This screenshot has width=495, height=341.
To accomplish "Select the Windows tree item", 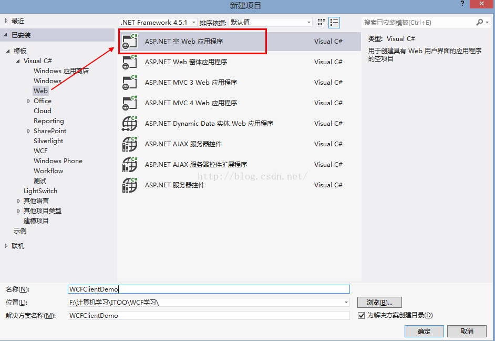I will click(x=48, y=81).
